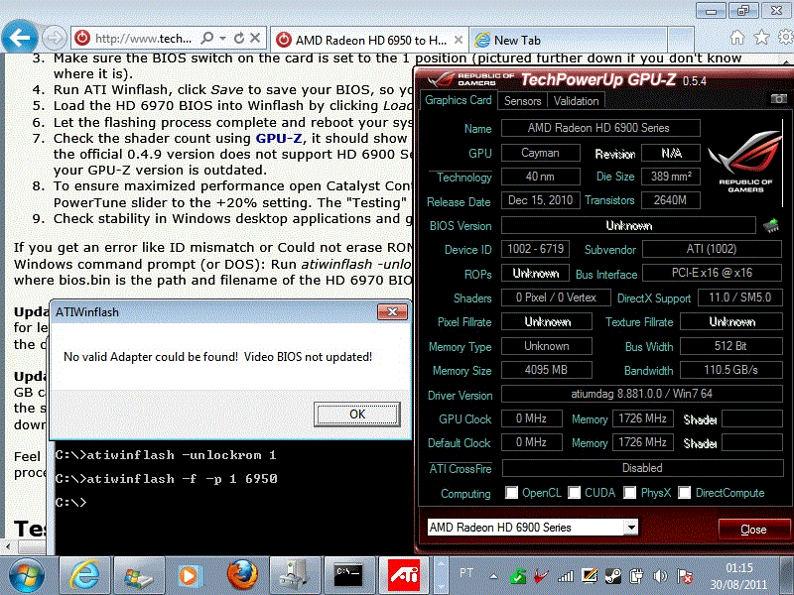
Task: Click the Action Center flag tray icon
Action: (x=685, y=576)
